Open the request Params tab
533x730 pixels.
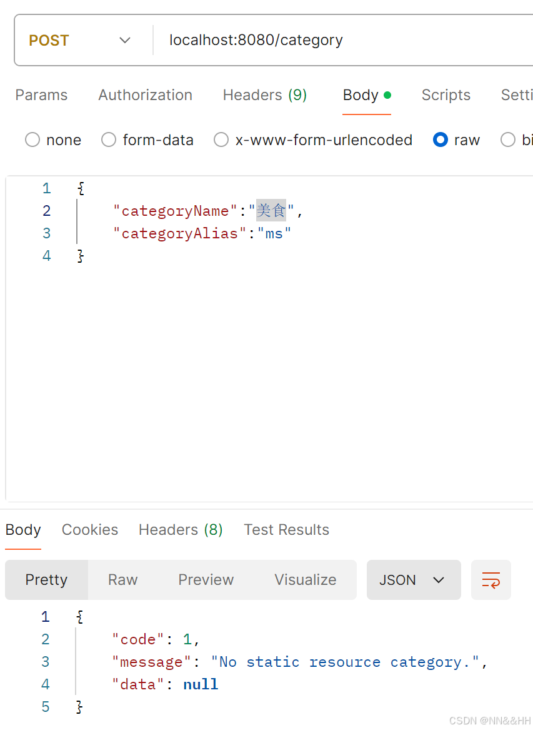(x=41, y=95)
